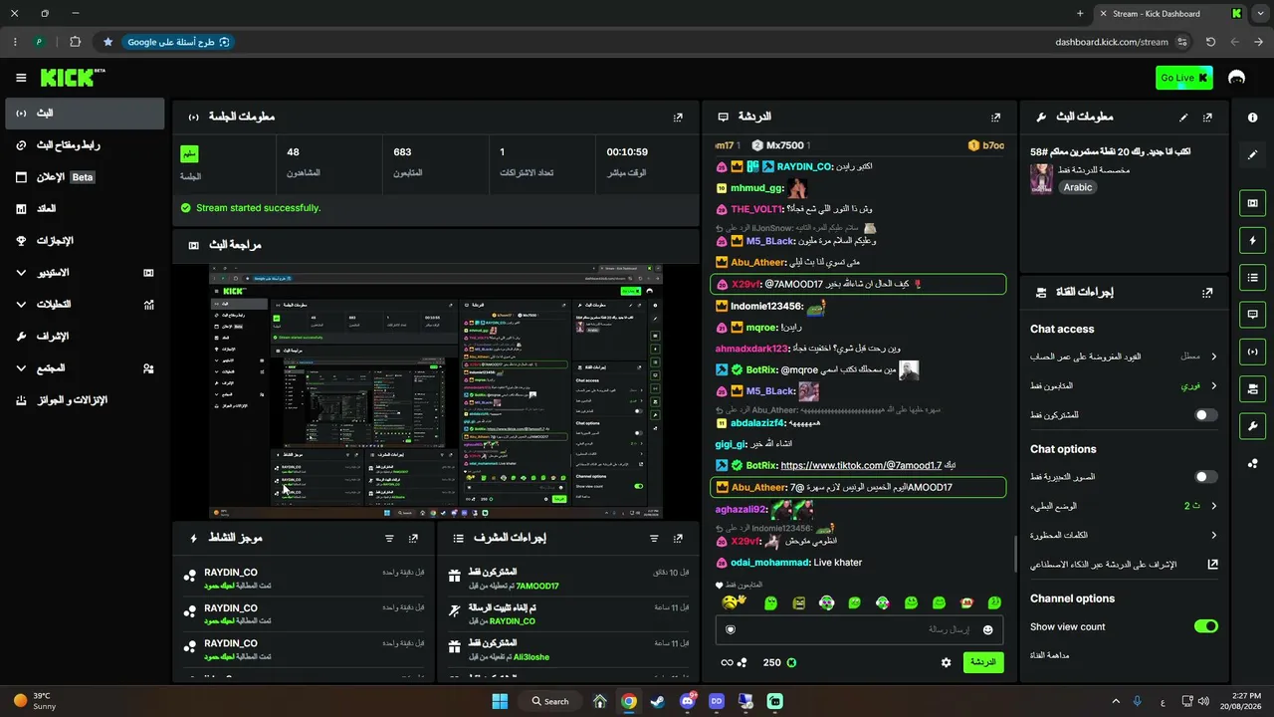Viewport: 1274px width, 717px height.
Task: Toggle stream info wrench icon in the right rail
Action: pyautogui.click(x=1253, y=426)
